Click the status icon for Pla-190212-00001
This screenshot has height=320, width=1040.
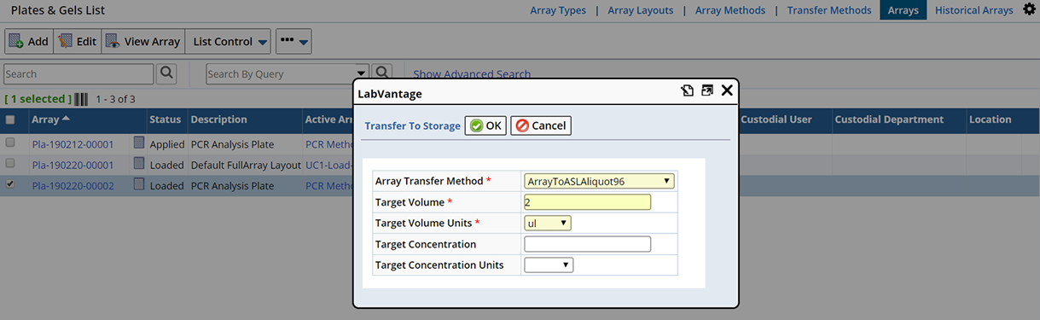[139, 143]
